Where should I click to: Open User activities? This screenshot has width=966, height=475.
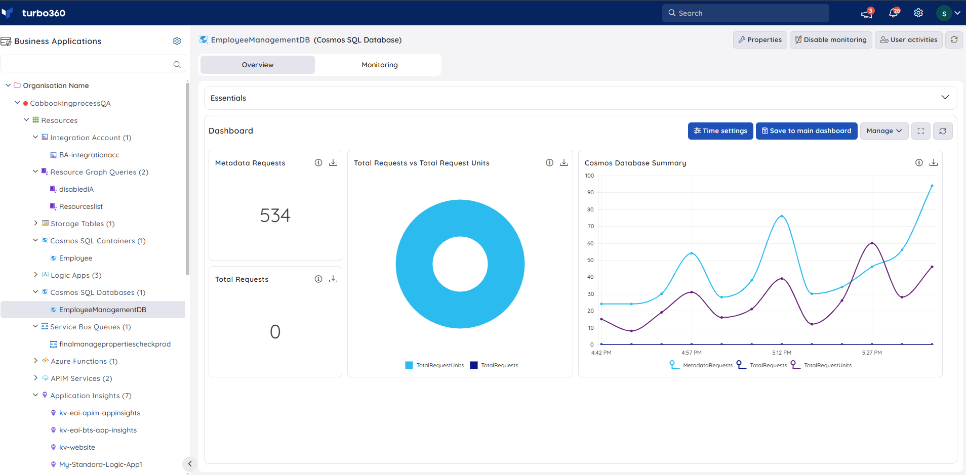coord(908,39)
